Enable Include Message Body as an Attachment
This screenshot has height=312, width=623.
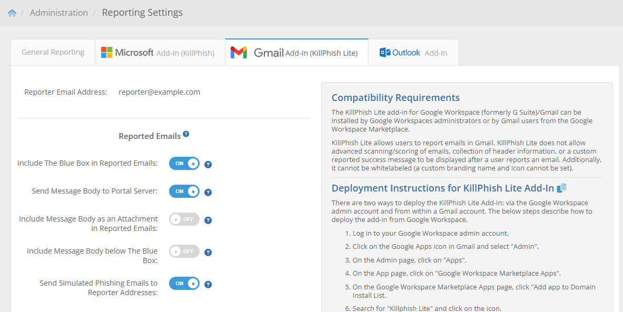(x=184, y=219)
